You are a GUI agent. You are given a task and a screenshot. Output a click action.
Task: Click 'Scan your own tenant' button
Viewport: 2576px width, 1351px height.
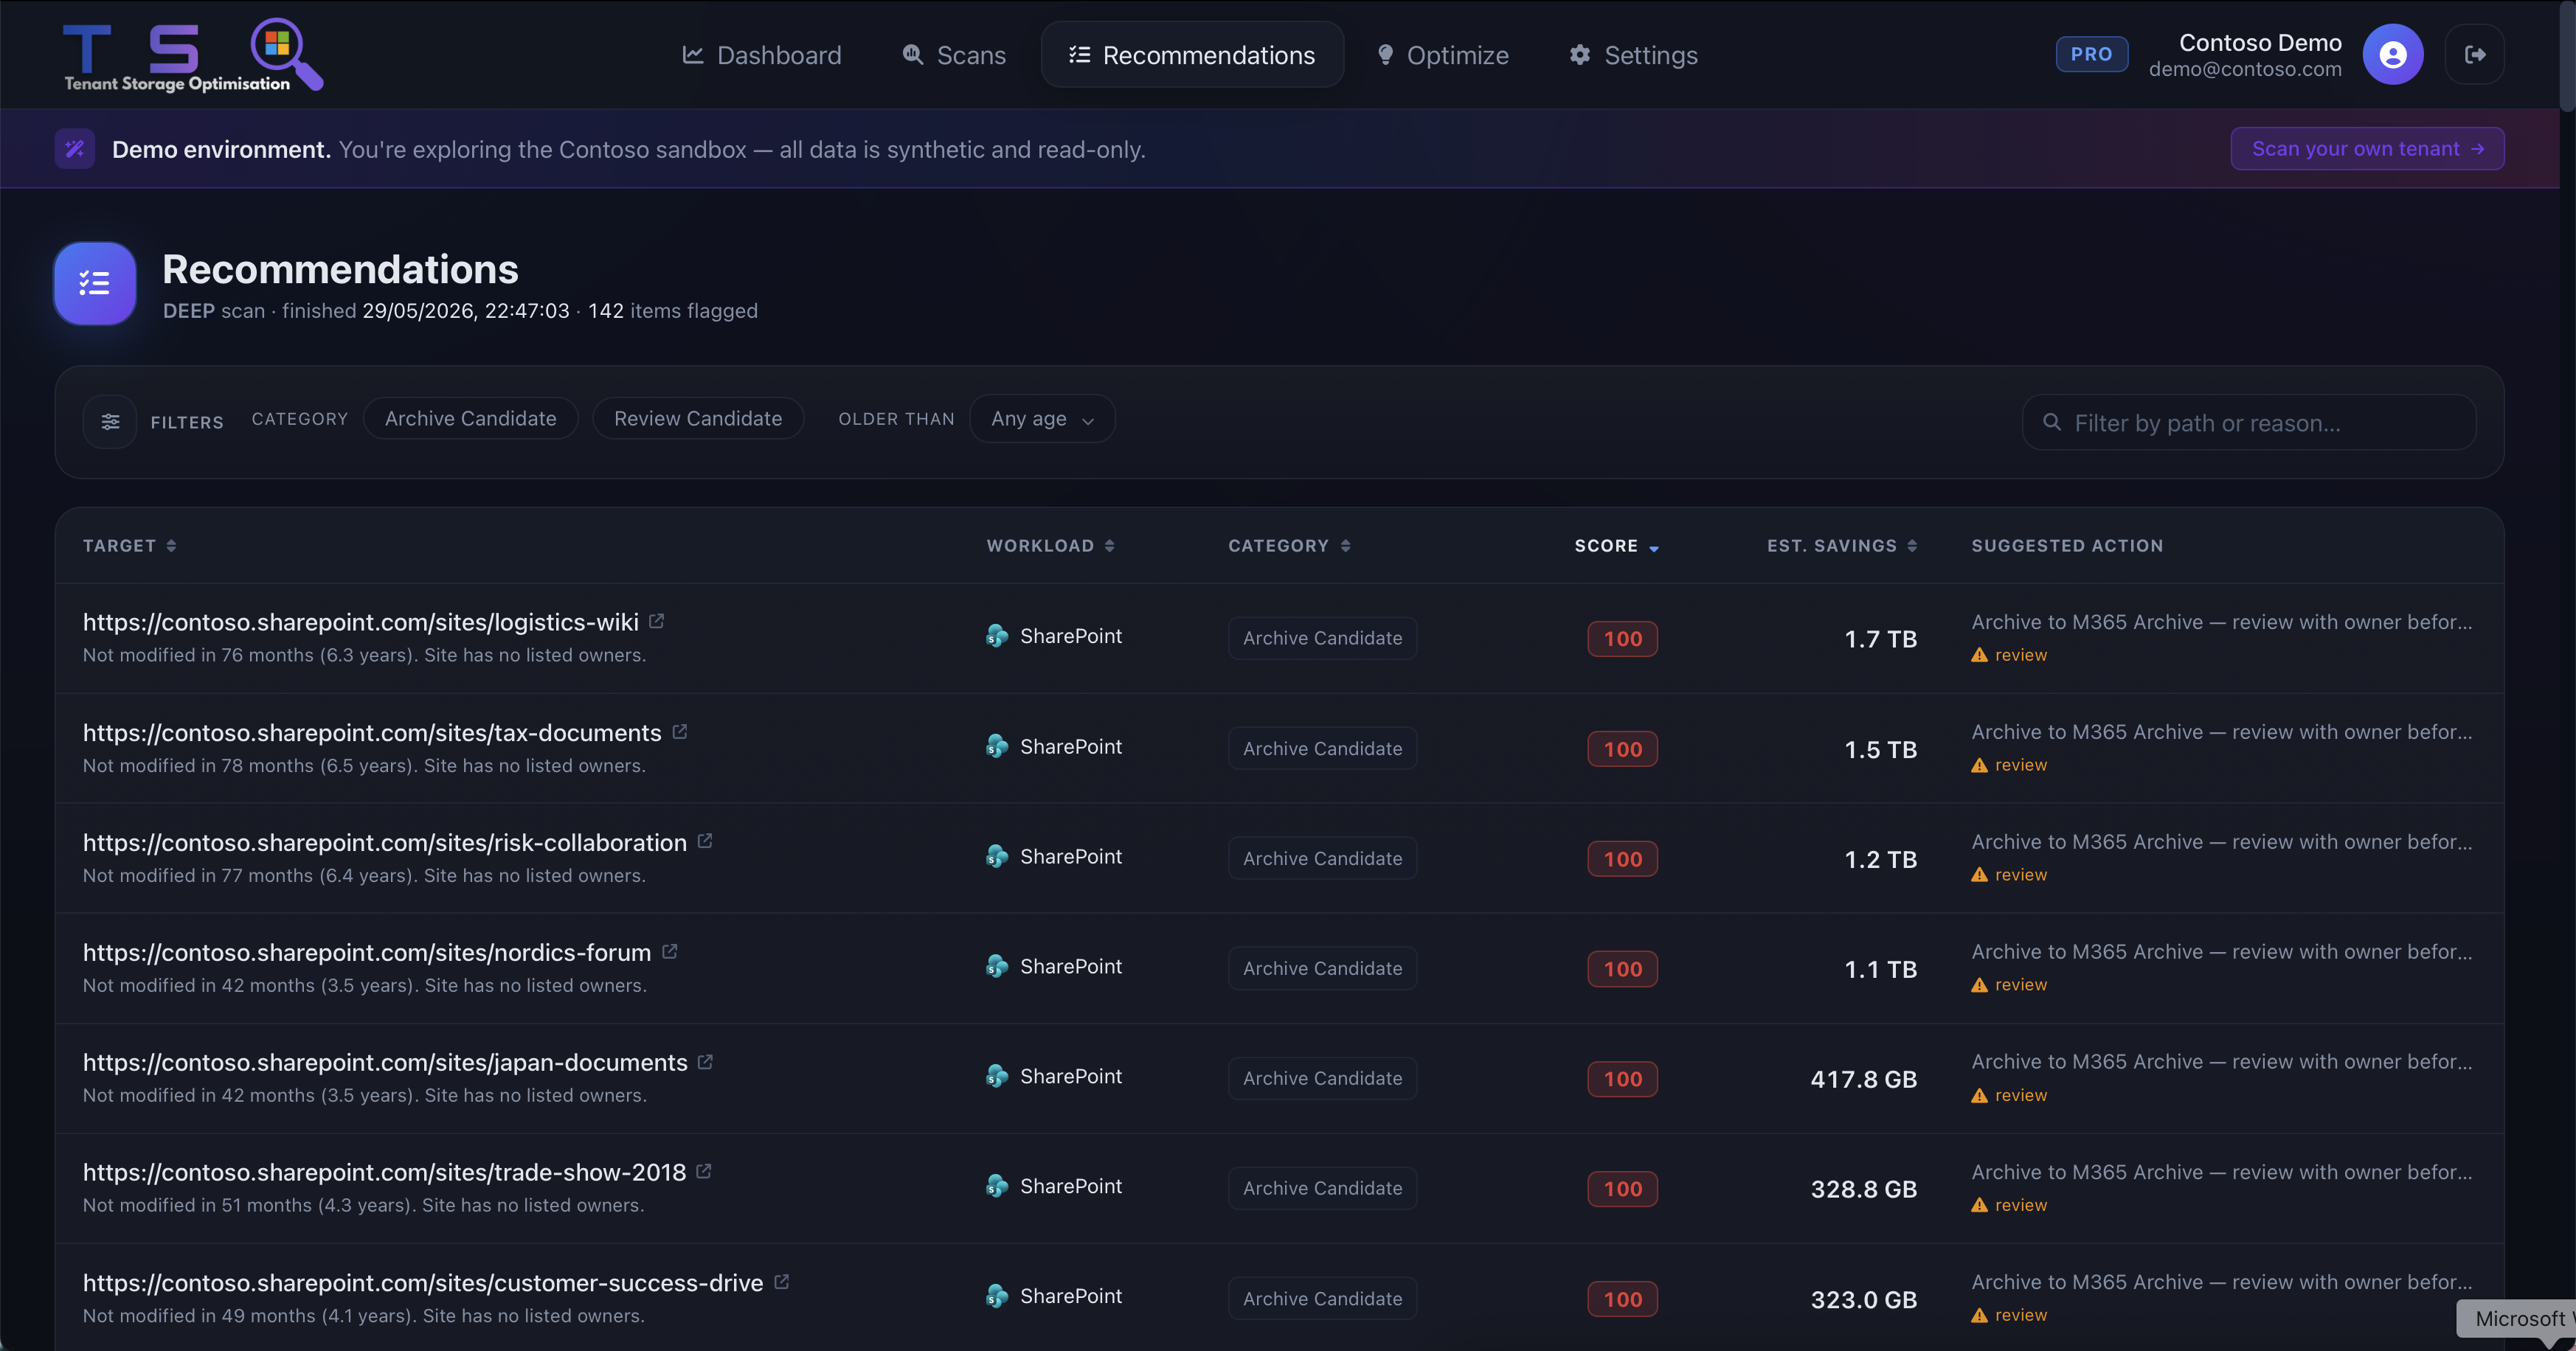(x=2367, y=149)
